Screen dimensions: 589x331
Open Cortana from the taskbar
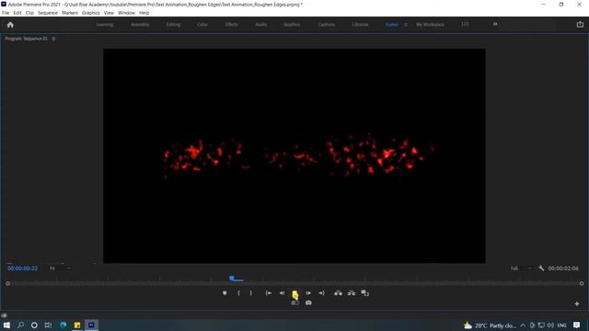tap(34, 325)
